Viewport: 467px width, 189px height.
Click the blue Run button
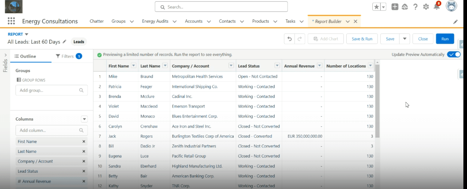(x=445, y=39)
